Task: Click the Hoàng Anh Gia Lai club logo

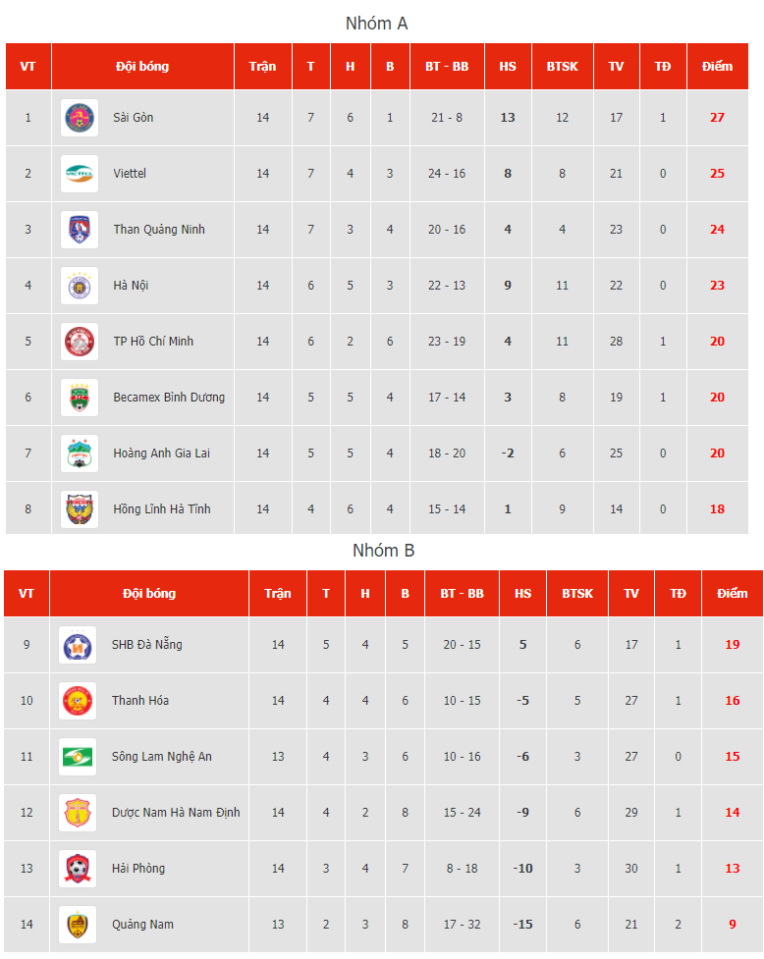Action: coord(80,453)
